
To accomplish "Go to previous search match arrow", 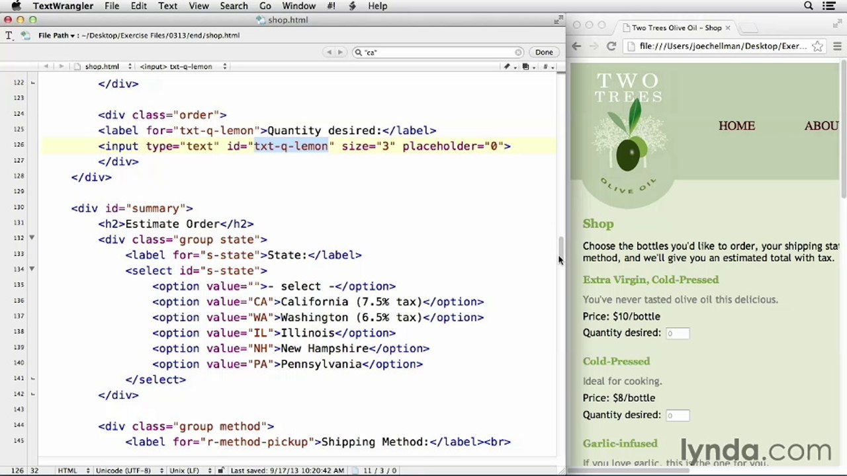I will (329, 52).
